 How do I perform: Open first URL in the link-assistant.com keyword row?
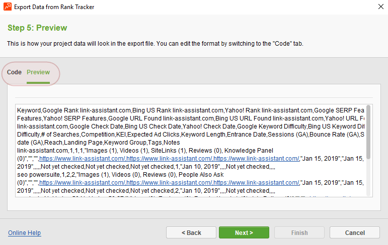(x=83, y=159)
